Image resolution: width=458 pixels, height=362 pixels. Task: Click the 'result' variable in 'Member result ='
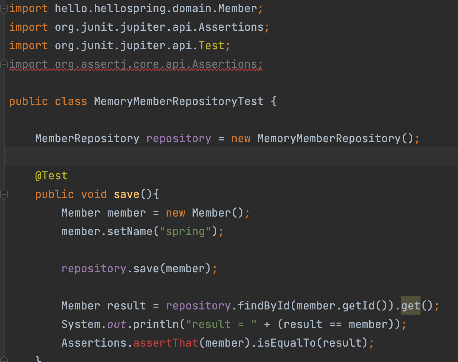pyautogui.click(x=127, y=306)
